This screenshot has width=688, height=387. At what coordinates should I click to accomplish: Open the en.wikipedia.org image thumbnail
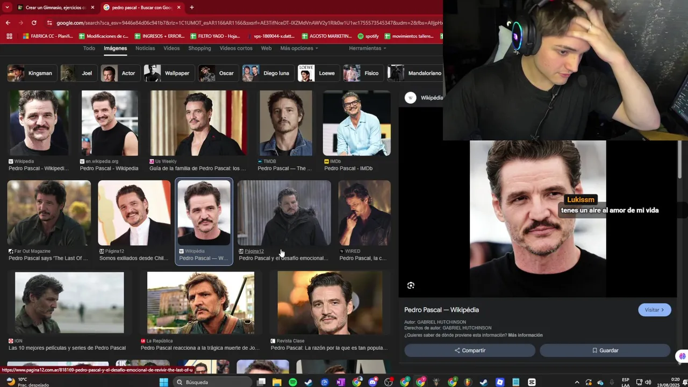(110, 123)
